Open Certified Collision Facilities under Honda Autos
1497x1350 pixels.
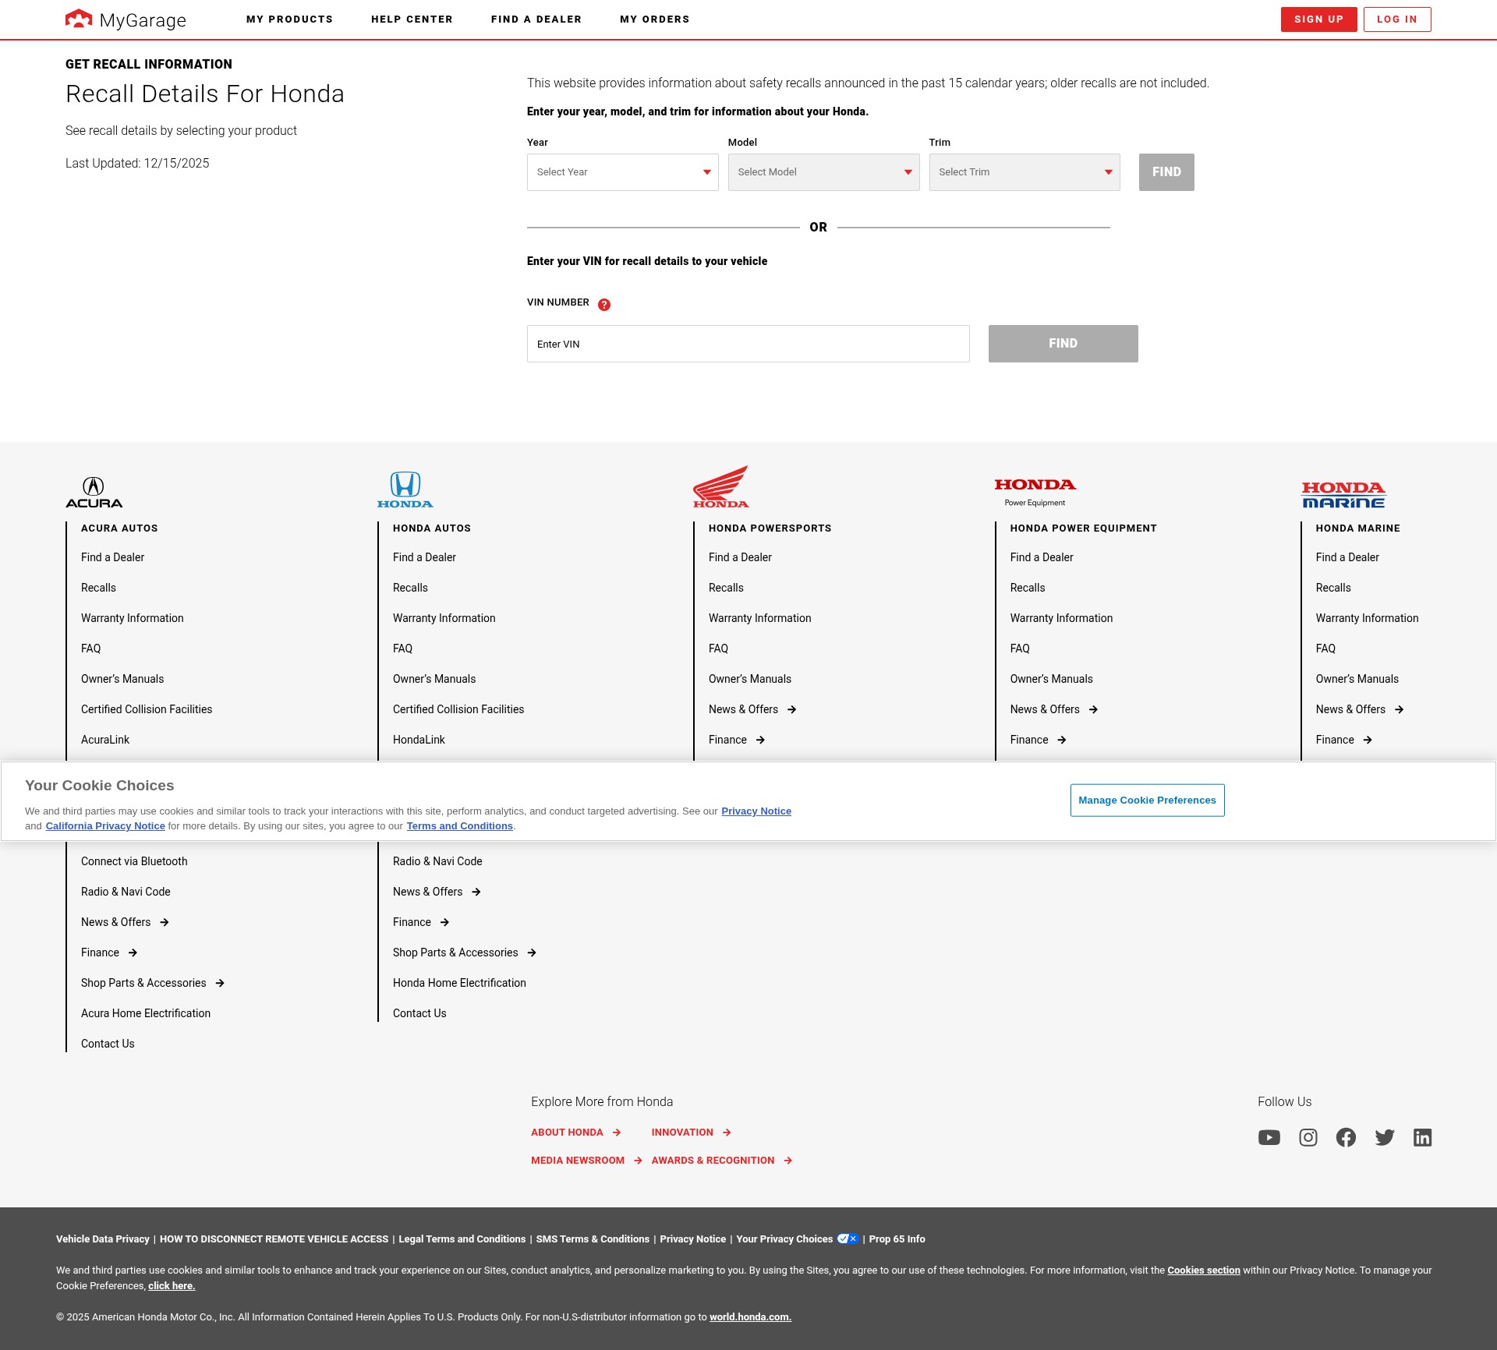point(458,709)
